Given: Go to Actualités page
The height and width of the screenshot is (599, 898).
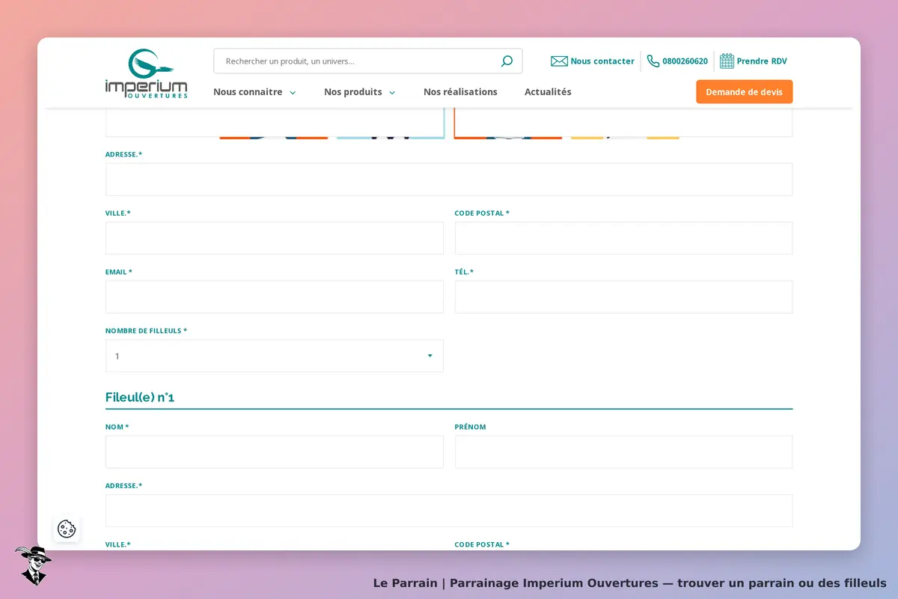Looking at the screenshot, I should click(x=548, y=92).
